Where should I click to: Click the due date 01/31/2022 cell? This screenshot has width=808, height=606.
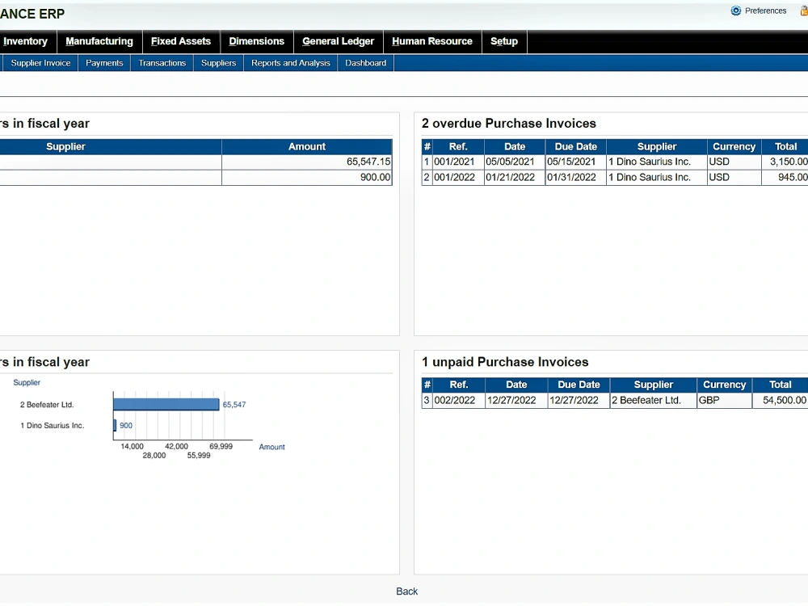click(x=575, y=177)
